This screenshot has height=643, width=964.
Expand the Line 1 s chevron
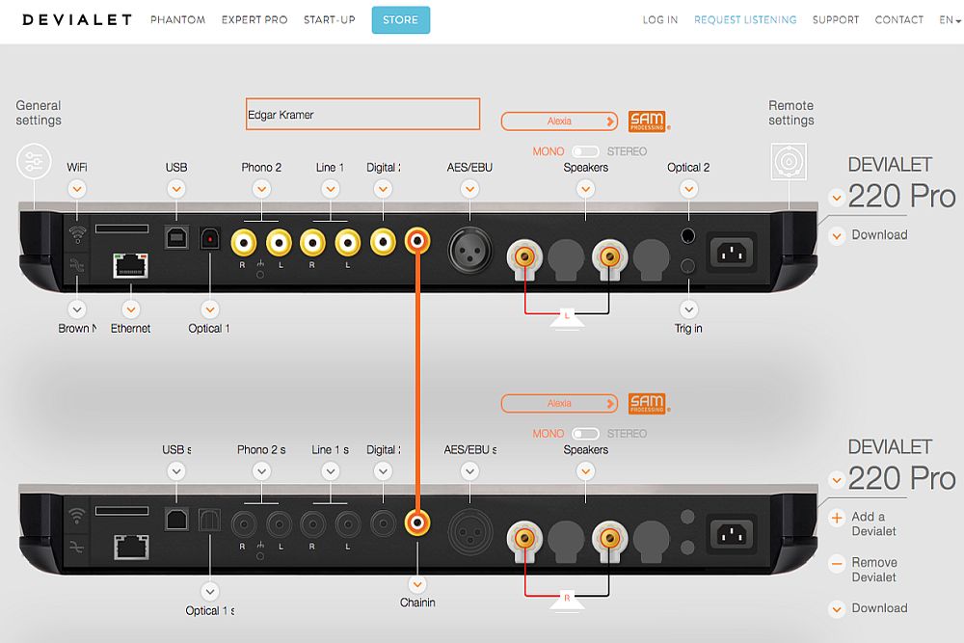(x=331, y=470)
